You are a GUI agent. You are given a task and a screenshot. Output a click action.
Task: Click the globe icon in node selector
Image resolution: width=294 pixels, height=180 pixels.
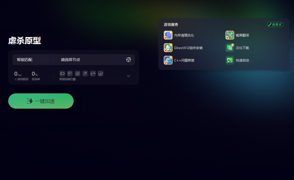[128, 60]
